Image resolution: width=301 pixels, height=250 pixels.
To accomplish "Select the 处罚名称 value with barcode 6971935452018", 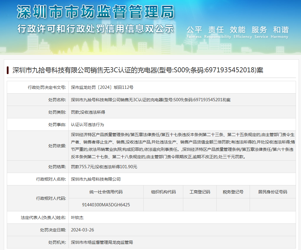I will pos(151,100).
